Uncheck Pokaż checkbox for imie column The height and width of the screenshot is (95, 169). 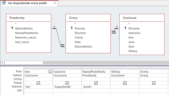pyautogui.click(x=38, y=83)
